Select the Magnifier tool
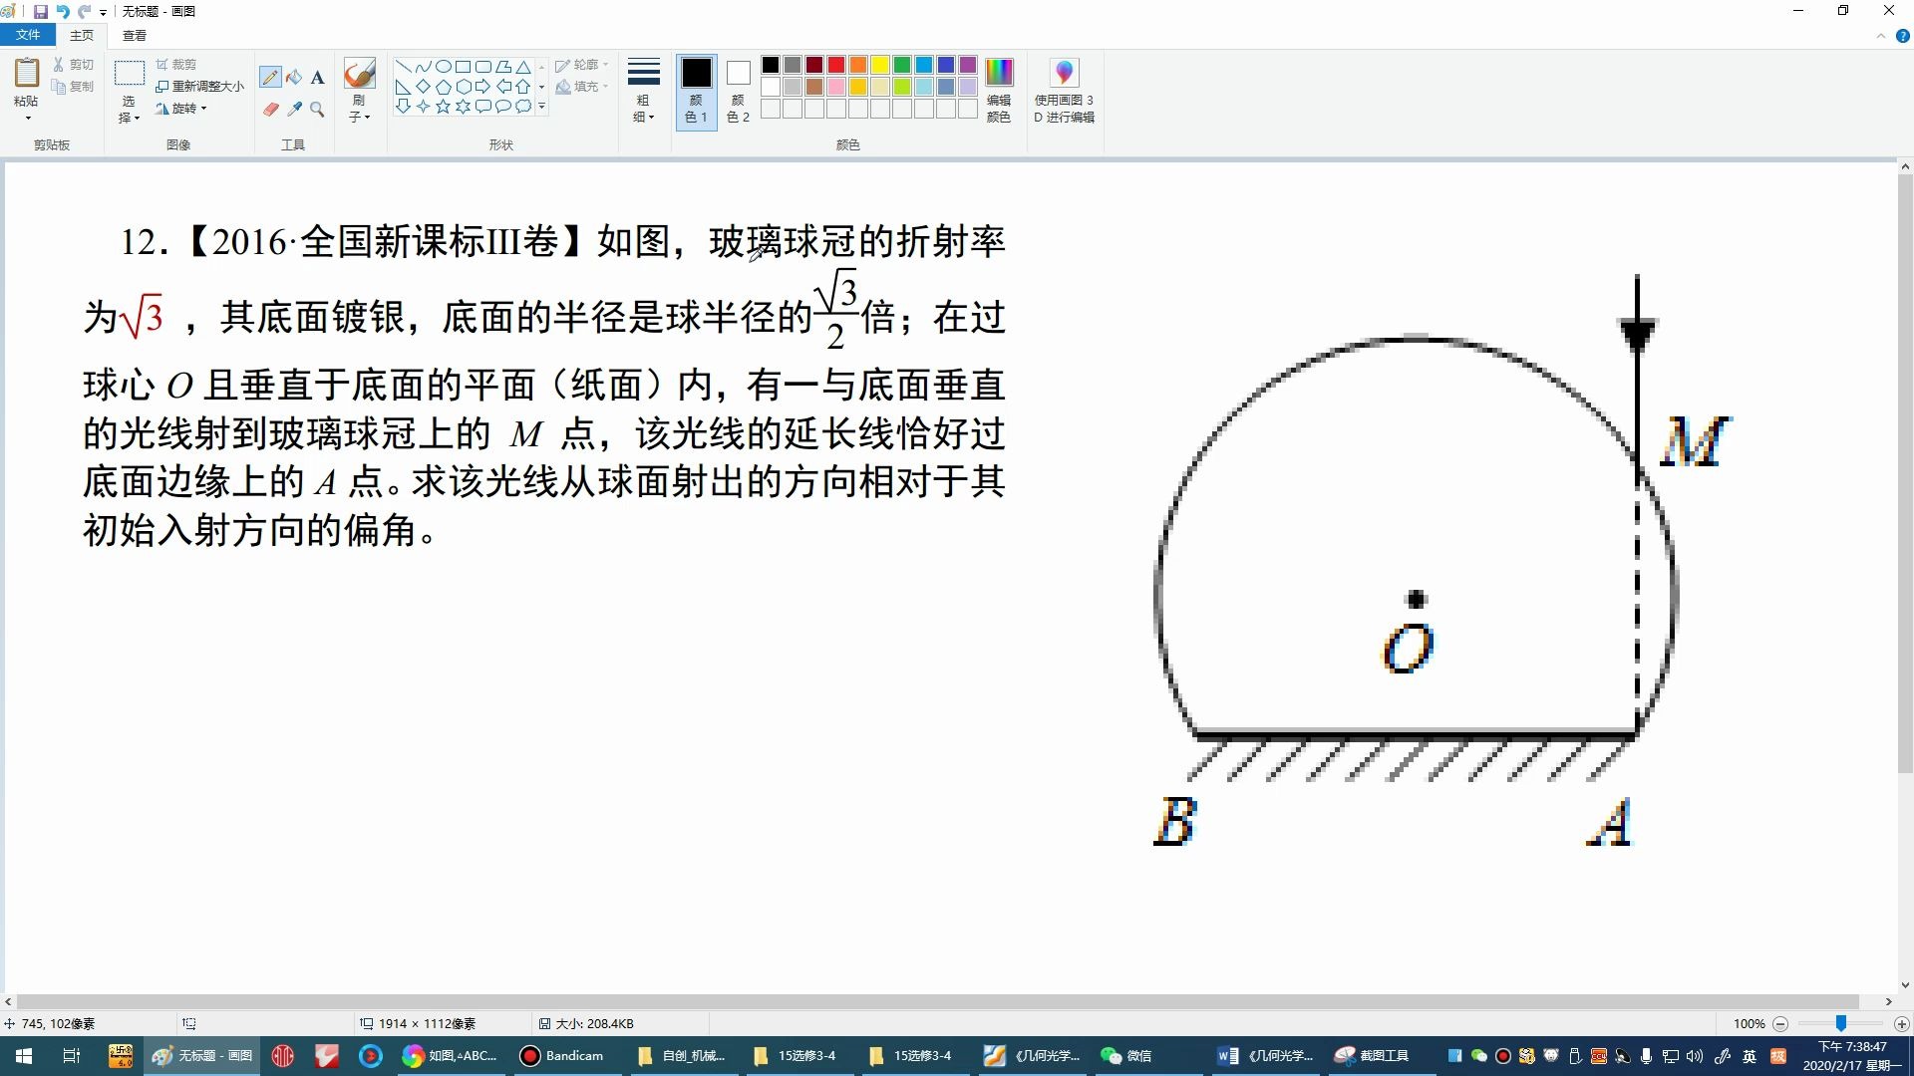Viewport: 1914px width, 1076px height. pyautogui.click(x=317, y=109)
